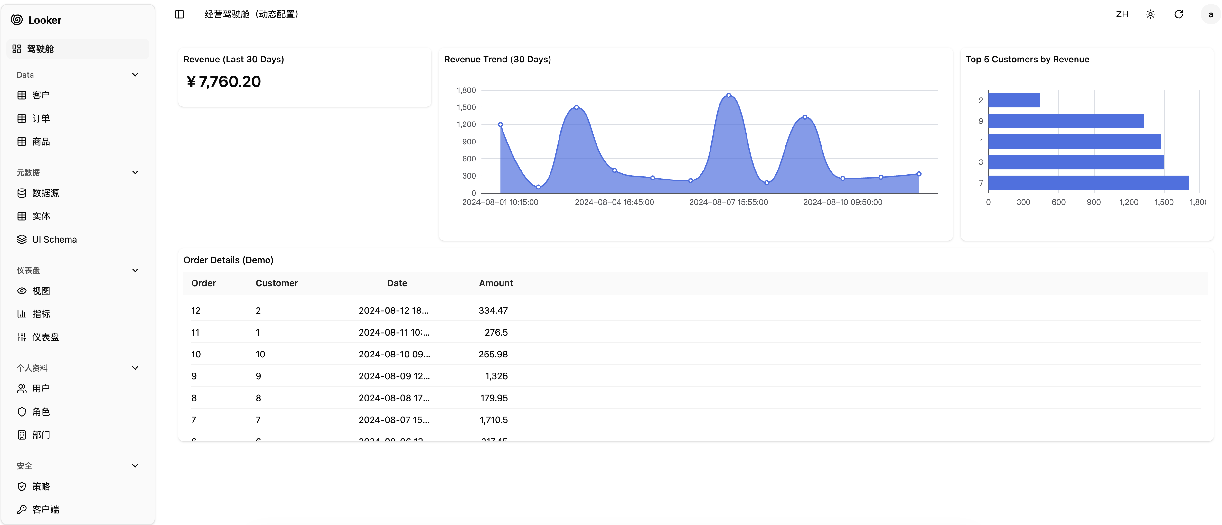Open the user avatar 'a' menu
The image size is (1222, 525).
click(x=1211, y=14)
